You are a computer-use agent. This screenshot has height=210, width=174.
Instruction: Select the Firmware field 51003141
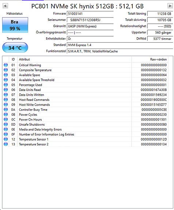(x=90, y=14)
